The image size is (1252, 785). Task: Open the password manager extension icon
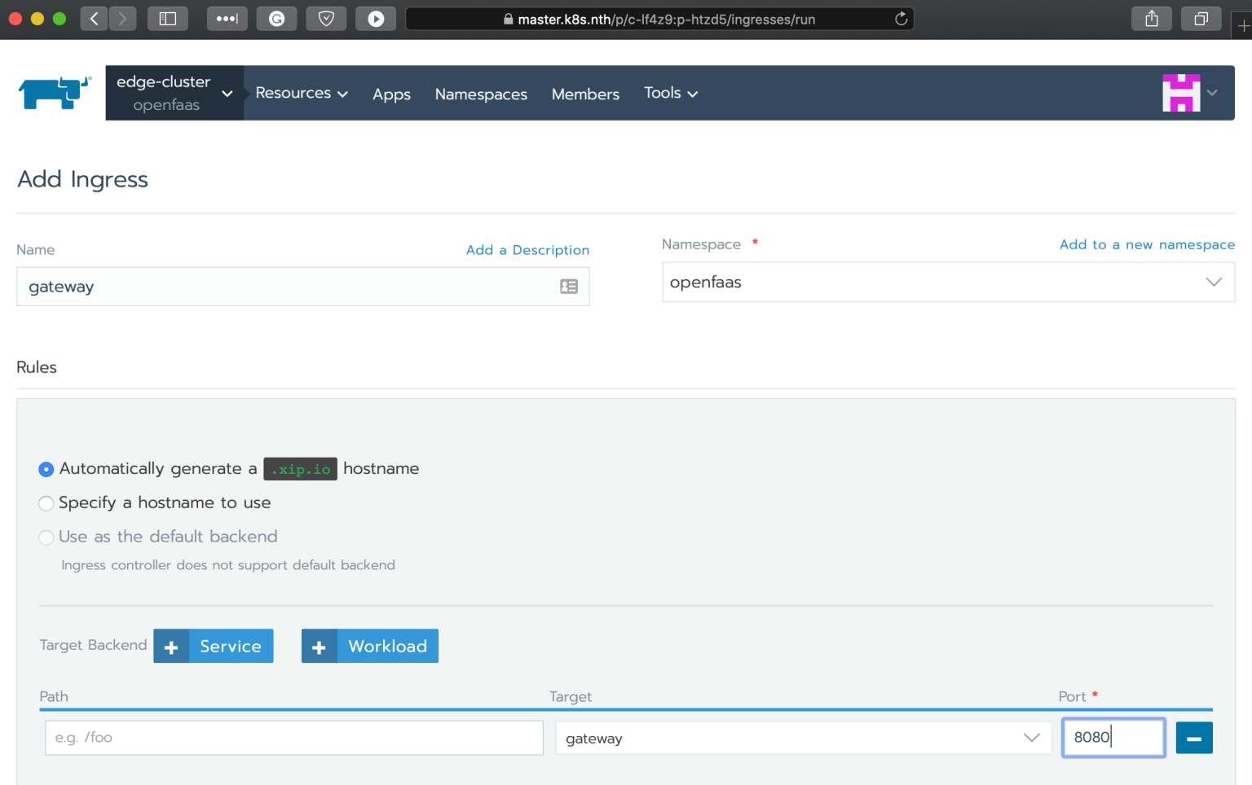(x=227, y=18)
